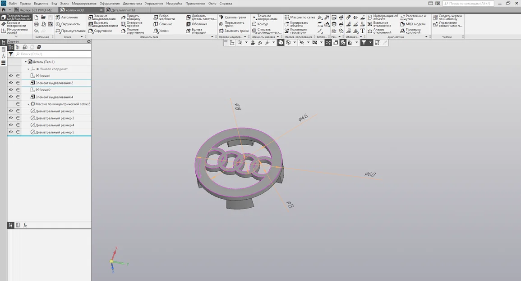This screenshot has height=281, width=521.
Task: Open Эскиз toolbar group dropdown arrow
Action: (82, 37)
